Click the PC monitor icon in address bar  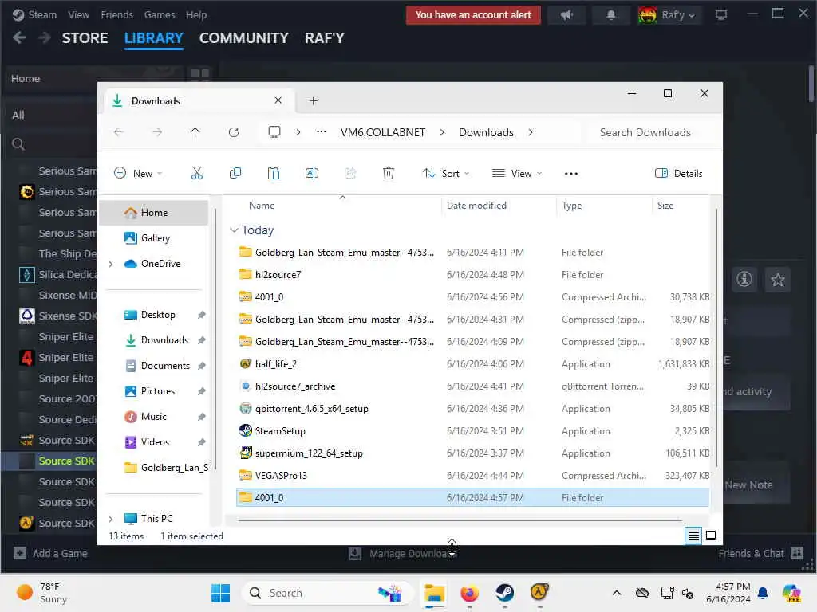pyautogui.click(x=274, y=132)
